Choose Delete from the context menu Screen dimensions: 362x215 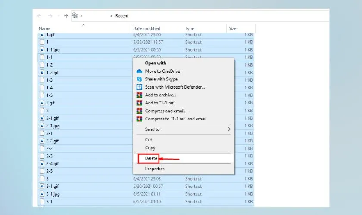pyautogui.click(x=151, y=158)
